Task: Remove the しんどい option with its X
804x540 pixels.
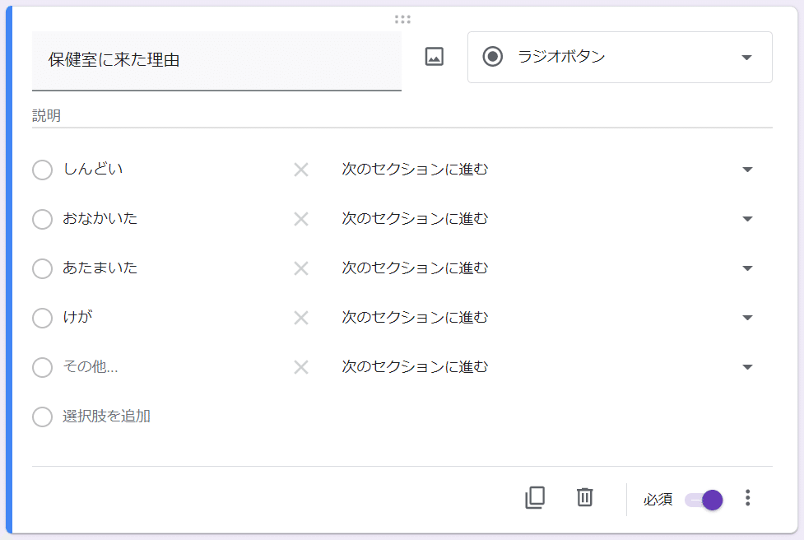Action: pyautogui.click(x=301, y=170)
